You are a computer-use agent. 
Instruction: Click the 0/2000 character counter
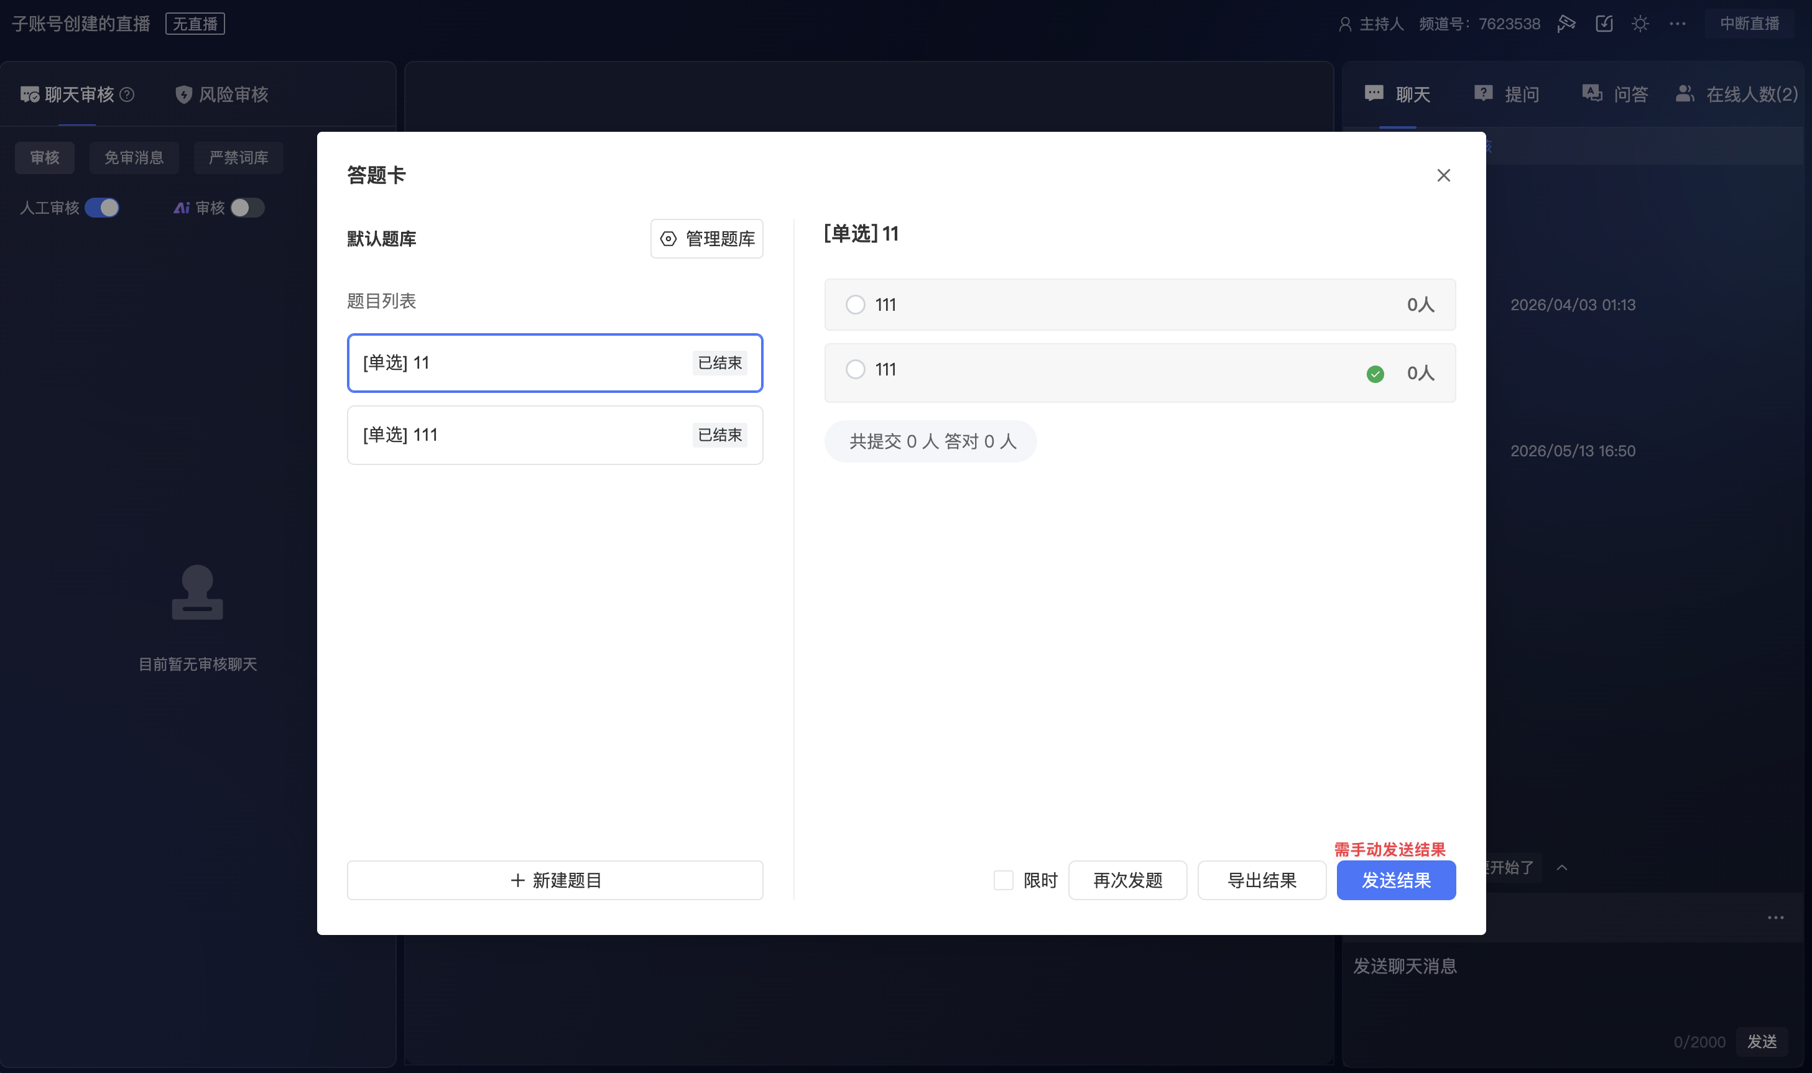pyautogui.click(x=1699, y=1042)
